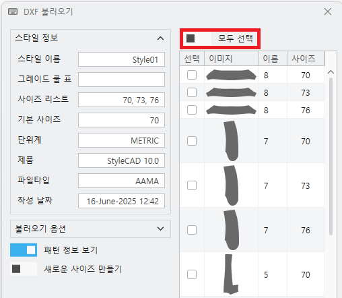The width and height of the screenshot is (342, 298).
Task: Click the DXF import dialog title icon
Action: tap(13, 11)
